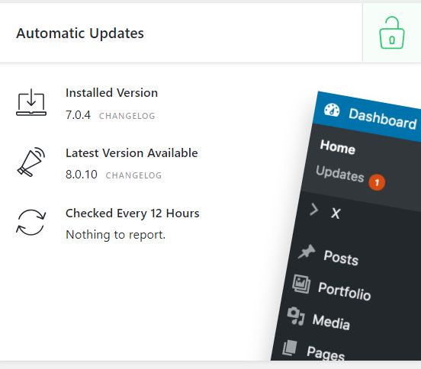Screen dimensions: 421x369
Task: Click the megaphone Latest Version icon
Action: click(x=31, y=162)
